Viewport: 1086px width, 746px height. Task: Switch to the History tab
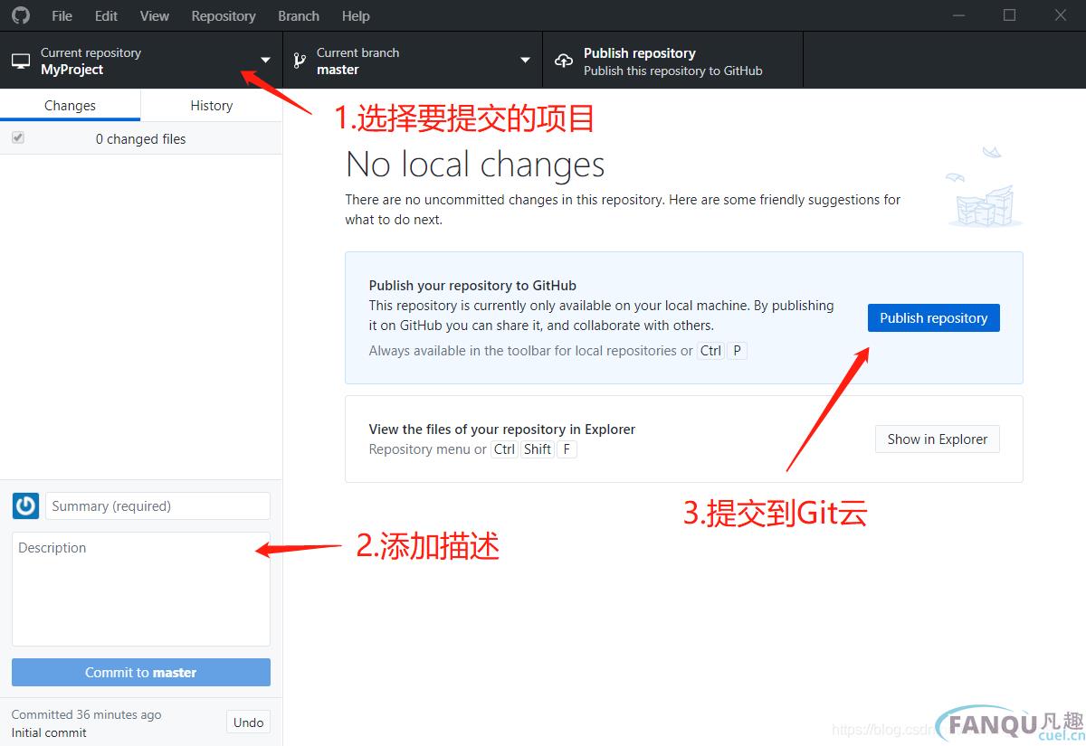click(212, 105)
